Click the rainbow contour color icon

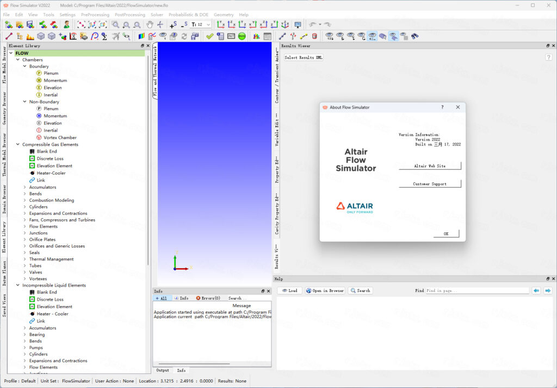tap(141, 36)
